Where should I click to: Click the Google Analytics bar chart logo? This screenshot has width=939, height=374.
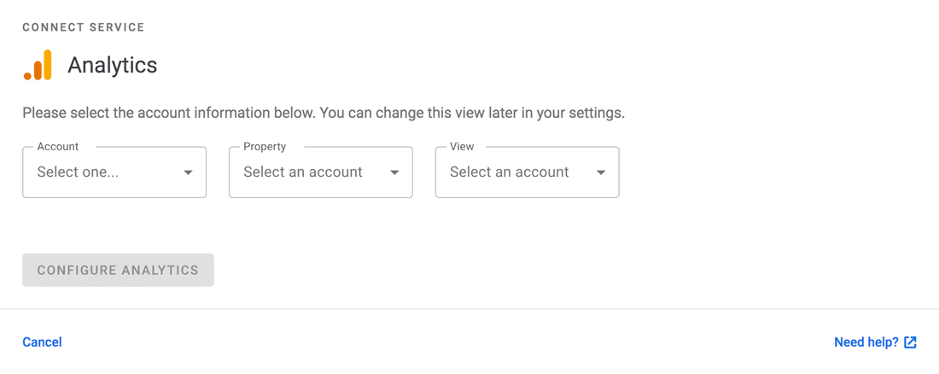pyautogui.click(x=38, y=65)
